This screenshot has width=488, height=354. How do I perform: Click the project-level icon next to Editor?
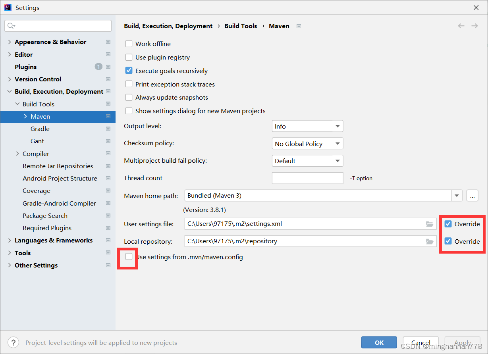108,54
